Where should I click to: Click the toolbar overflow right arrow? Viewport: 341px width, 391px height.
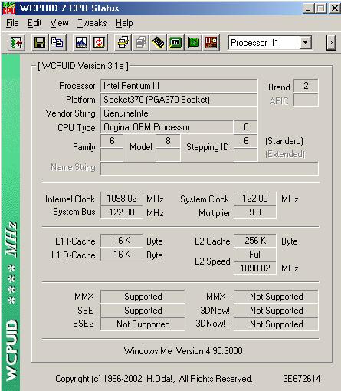[x=331, y=42]
